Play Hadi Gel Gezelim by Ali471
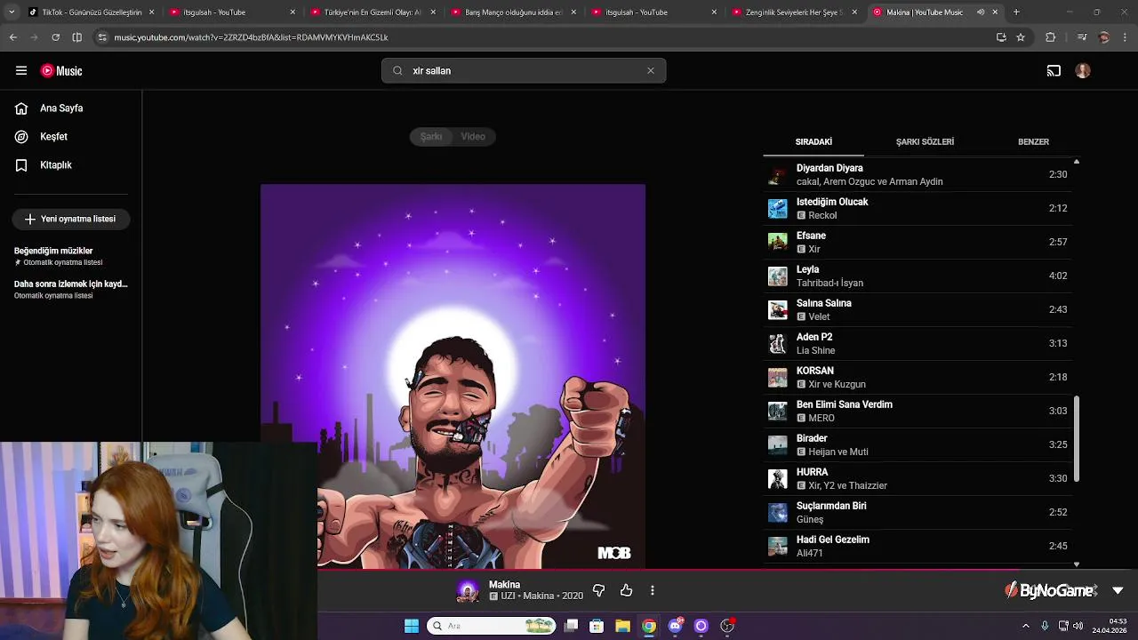This screenshot has width=1138, height=640. (918, 546)
